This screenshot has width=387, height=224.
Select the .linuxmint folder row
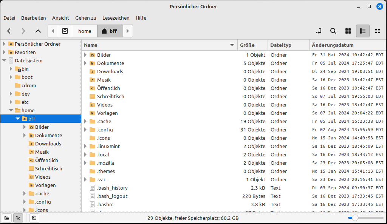(234, 146)
